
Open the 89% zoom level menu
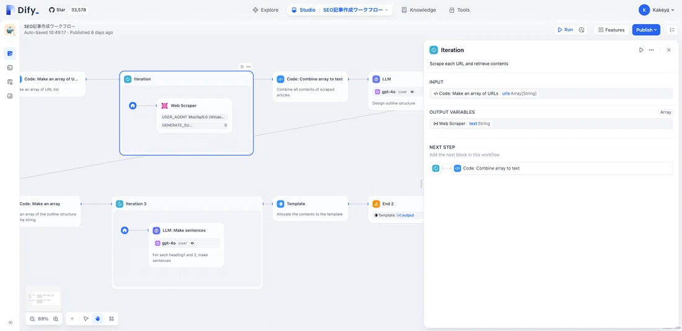pyautogui.click(x=43, y=319)
